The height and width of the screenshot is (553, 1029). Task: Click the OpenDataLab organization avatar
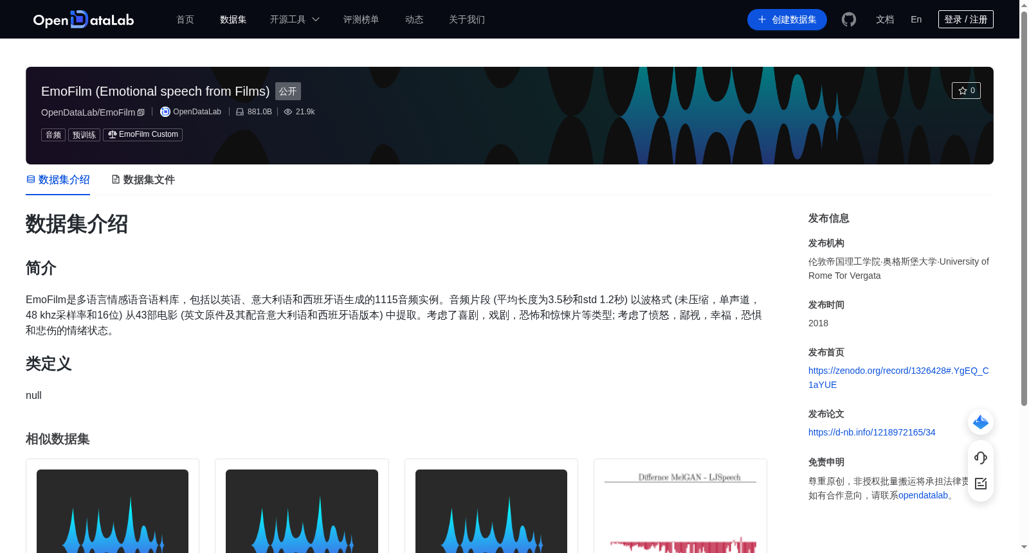tap(165, 112)
